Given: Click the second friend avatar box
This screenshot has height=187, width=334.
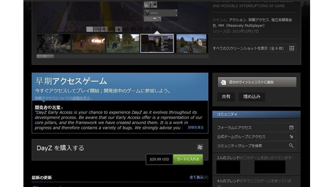Looking at the screenshot, I should [270, 167].
